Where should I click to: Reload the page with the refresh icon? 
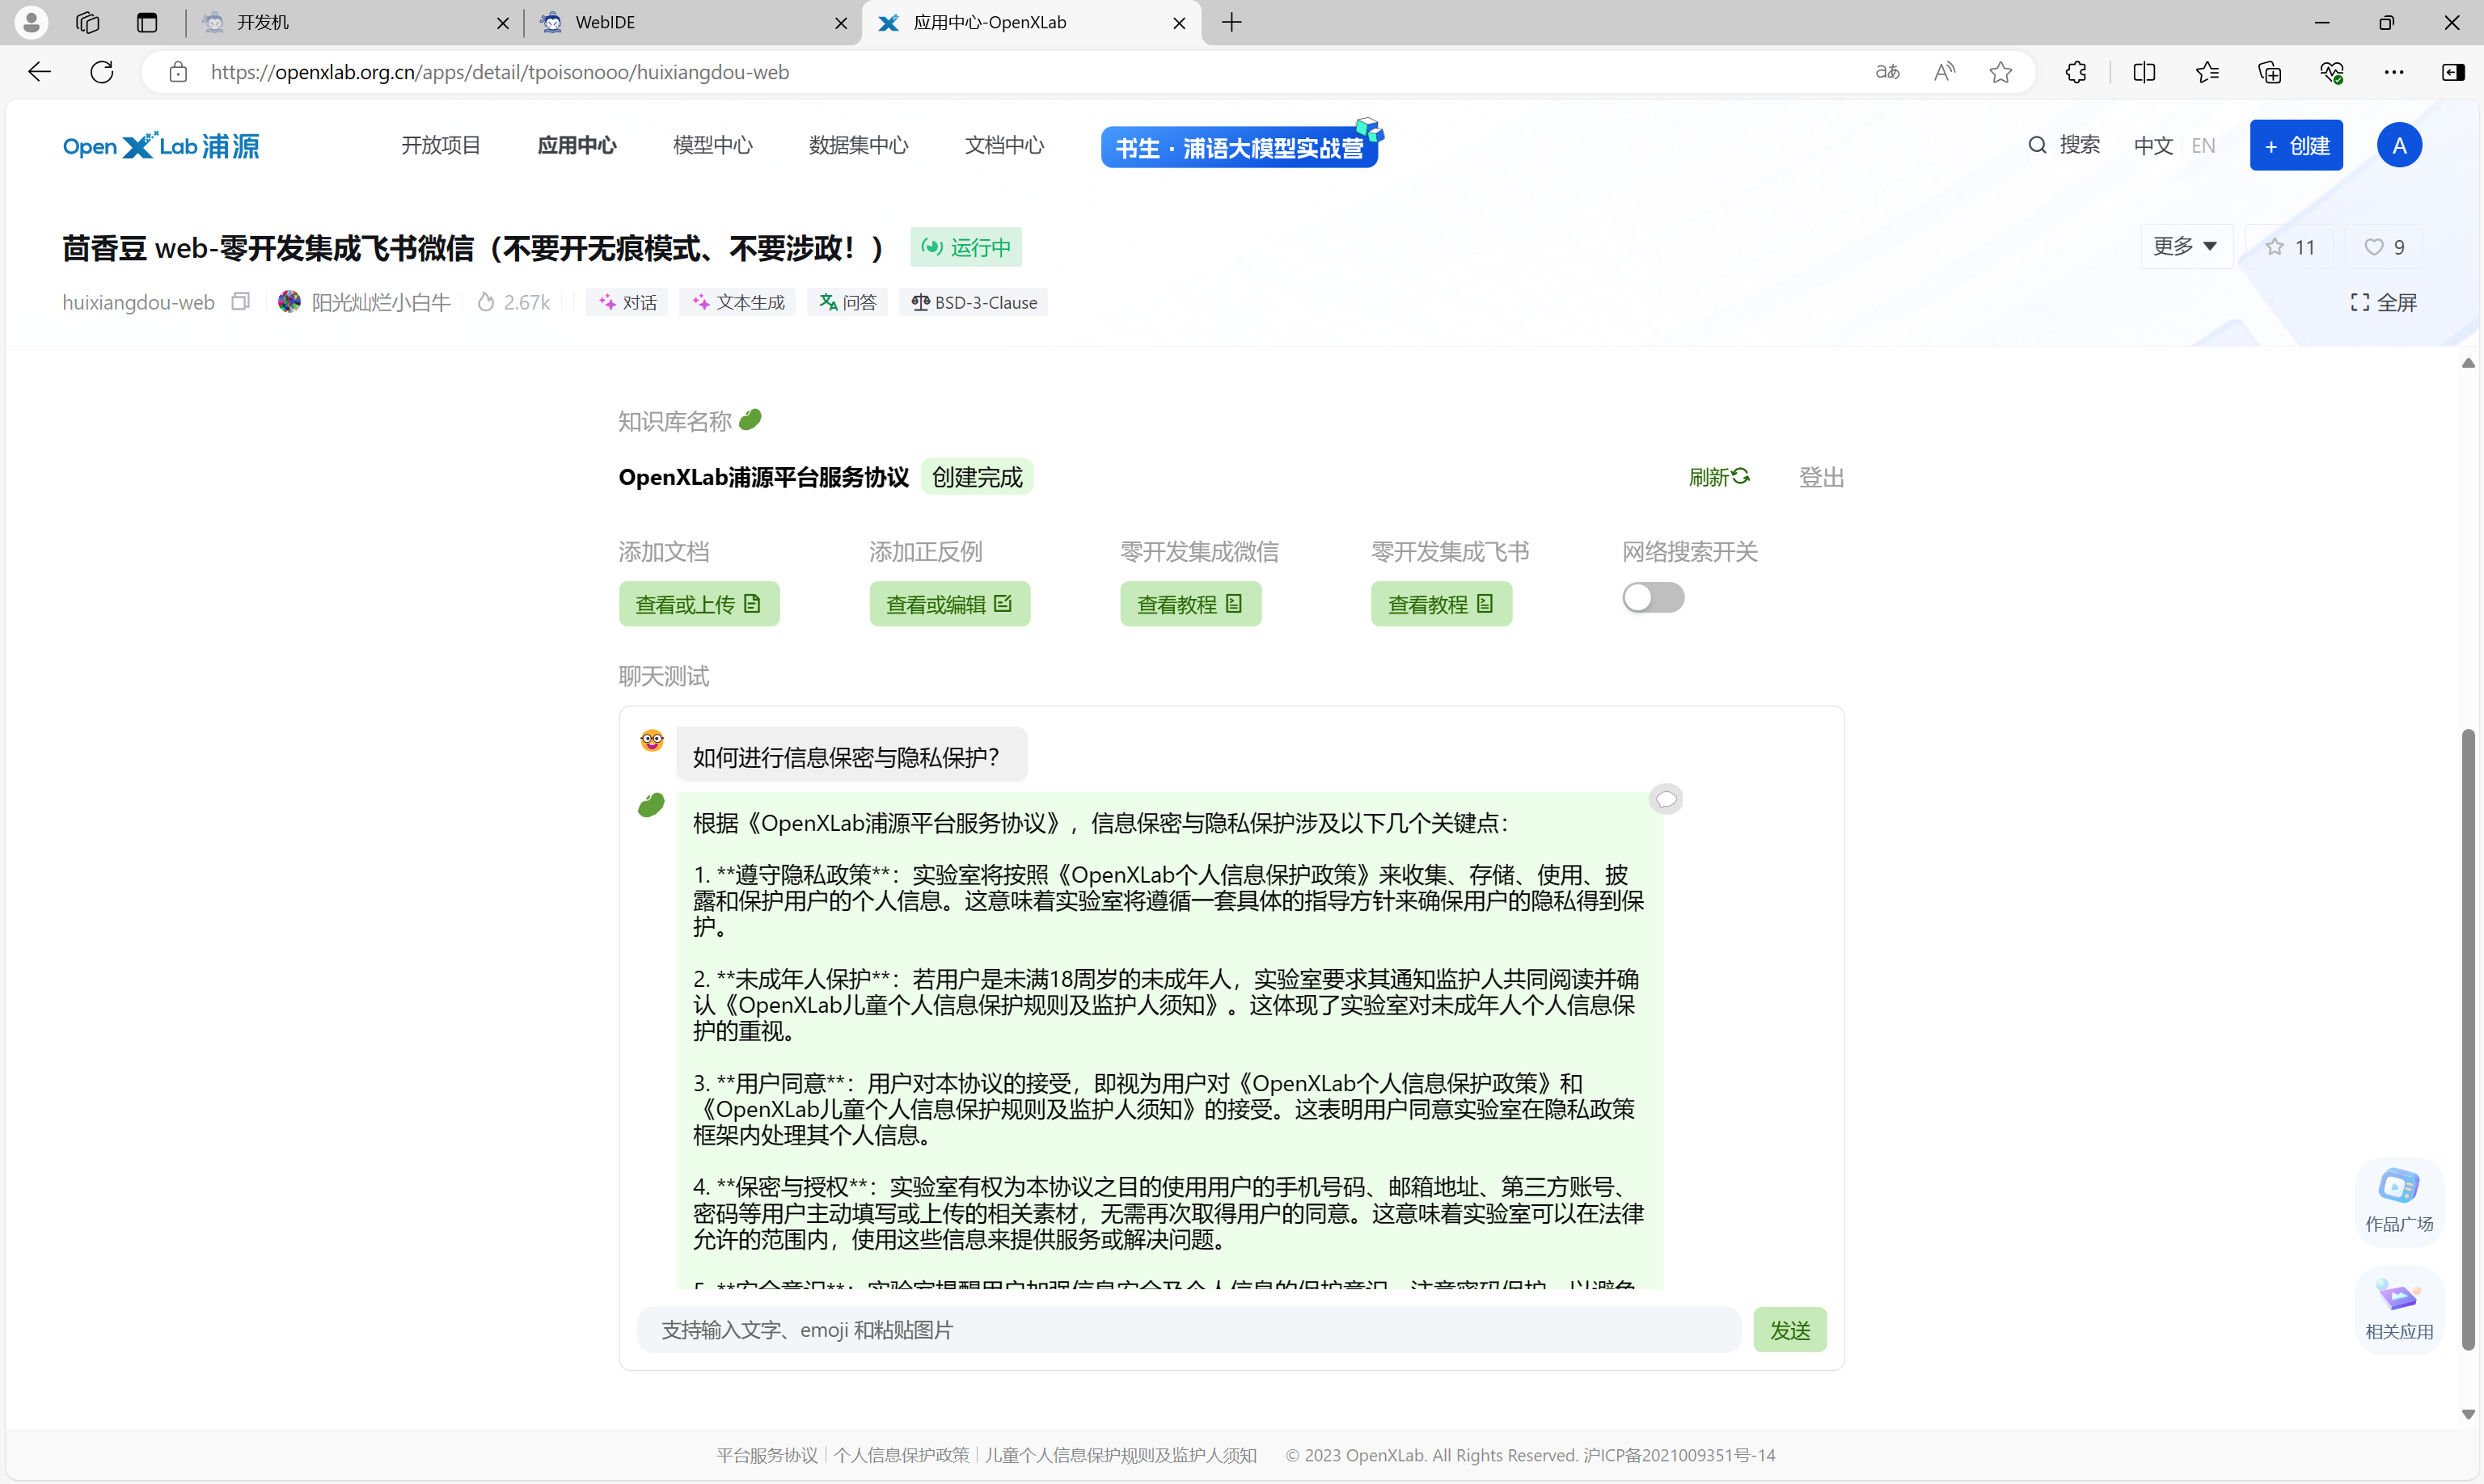pos(102,72)
